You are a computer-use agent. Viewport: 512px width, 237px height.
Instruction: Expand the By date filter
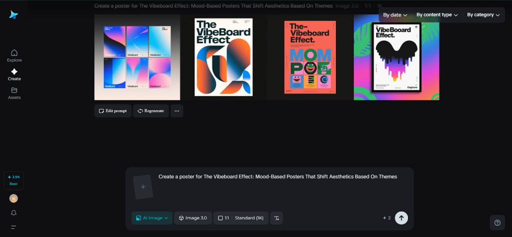pyautogui.click(x=395, y=15)
